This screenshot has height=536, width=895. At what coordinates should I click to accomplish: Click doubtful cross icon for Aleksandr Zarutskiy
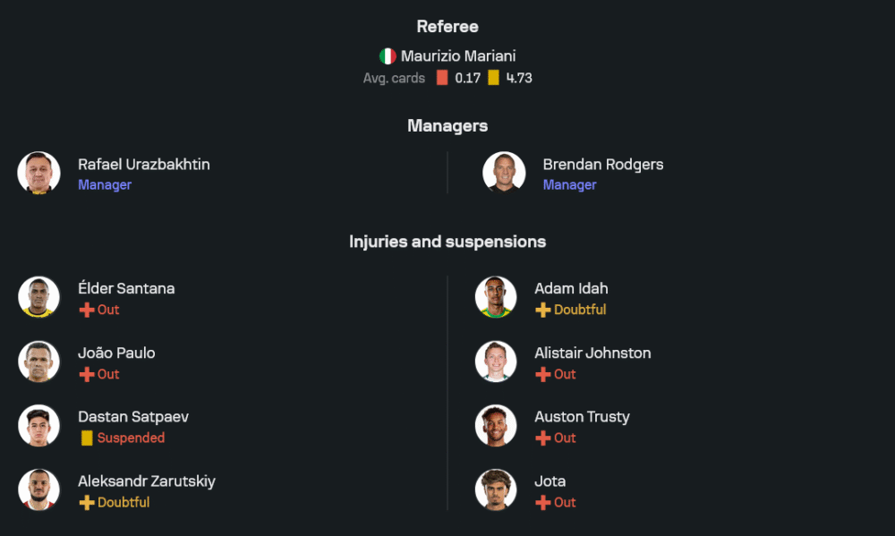(x=86, y=503)
